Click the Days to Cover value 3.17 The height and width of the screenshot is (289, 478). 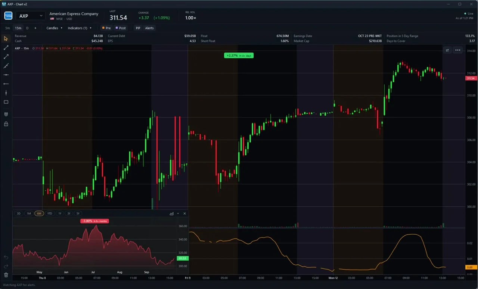pos(472,41)
